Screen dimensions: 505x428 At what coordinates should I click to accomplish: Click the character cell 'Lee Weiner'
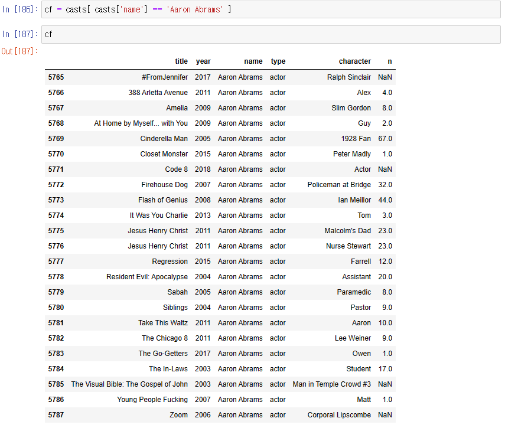pos(353,338)
